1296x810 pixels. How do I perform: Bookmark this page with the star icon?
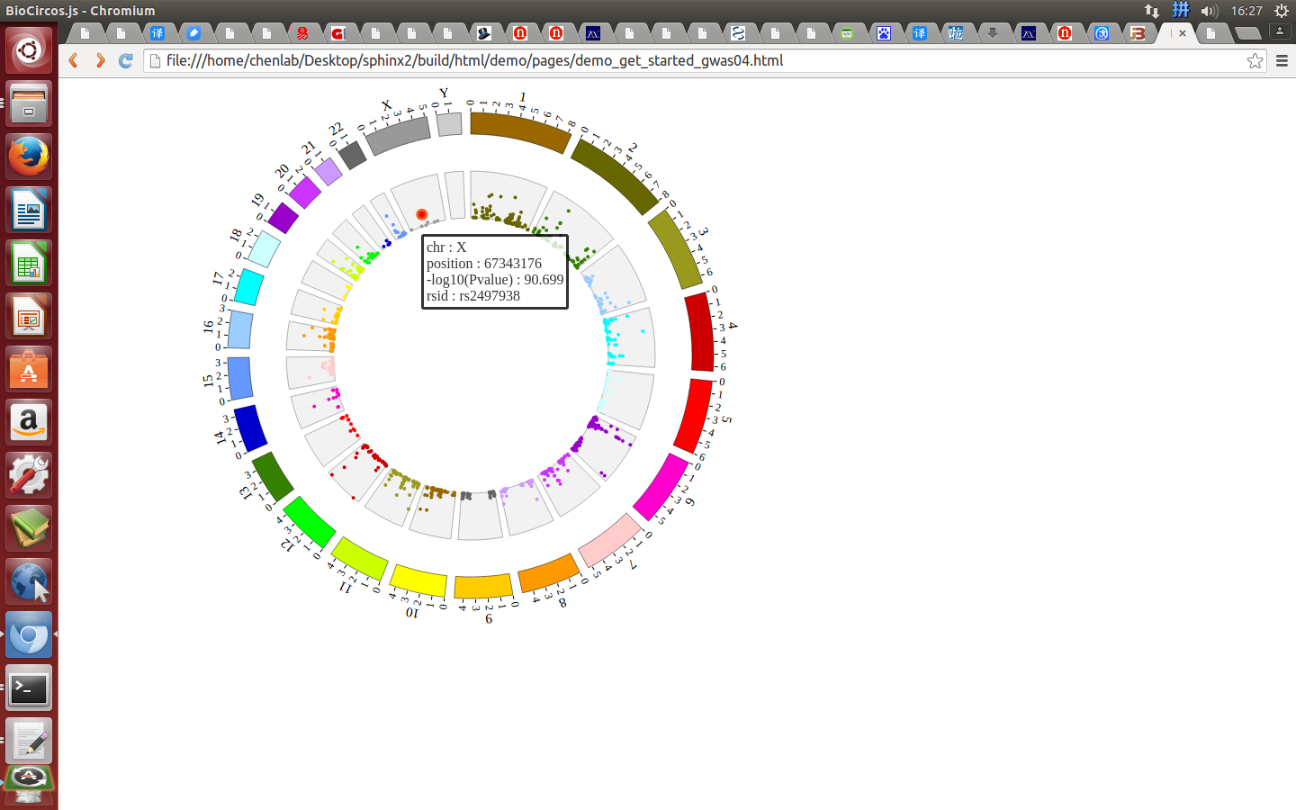(1255, 60)
